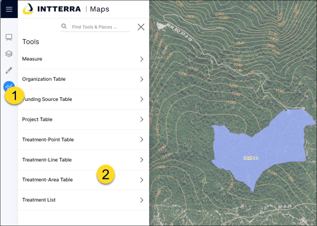Select the blue analytics tools icon

(x=9, y=86)
